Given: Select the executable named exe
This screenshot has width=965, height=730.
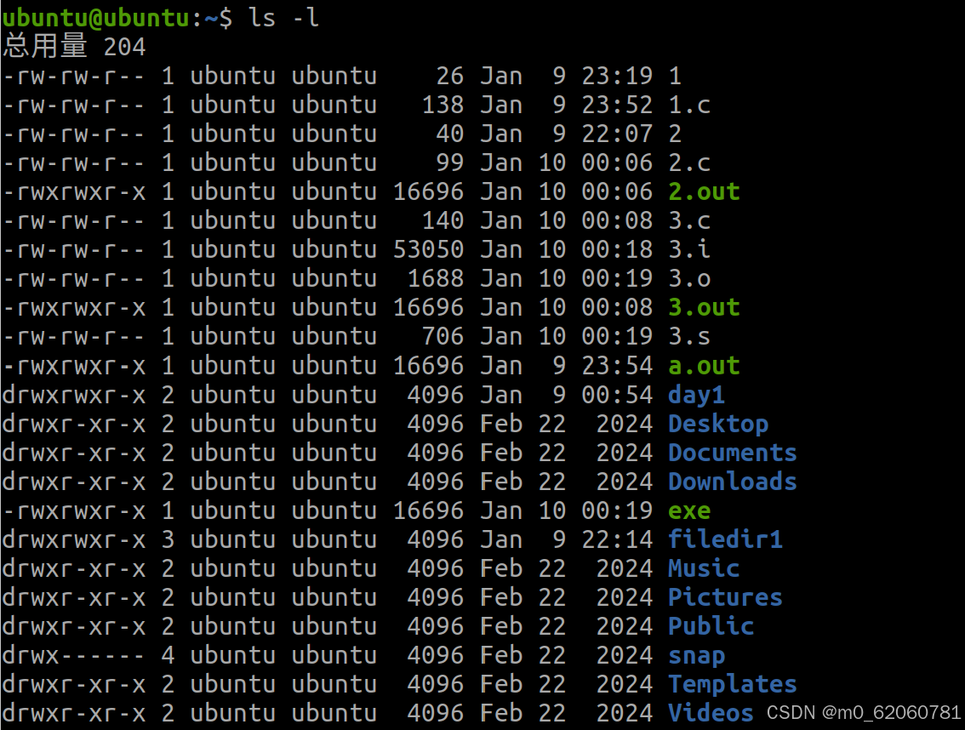Looking at the screenshot, I should tap(688, 510).
